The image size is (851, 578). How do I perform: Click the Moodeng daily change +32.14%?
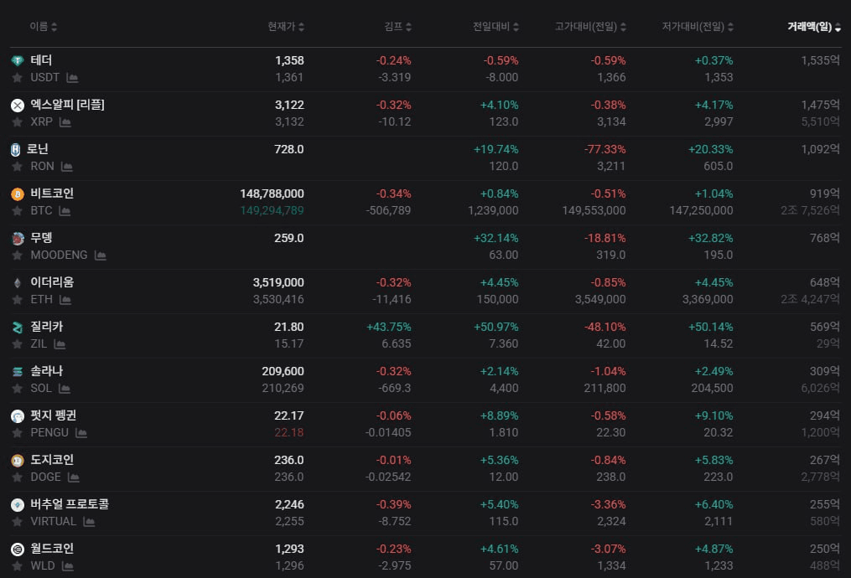(x=496, y=239)
